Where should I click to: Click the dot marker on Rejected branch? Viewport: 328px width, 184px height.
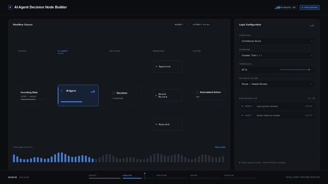[x=156, y=125]
